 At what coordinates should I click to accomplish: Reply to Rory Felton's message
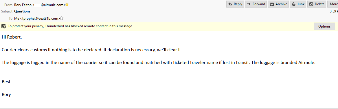click(235, 4)
